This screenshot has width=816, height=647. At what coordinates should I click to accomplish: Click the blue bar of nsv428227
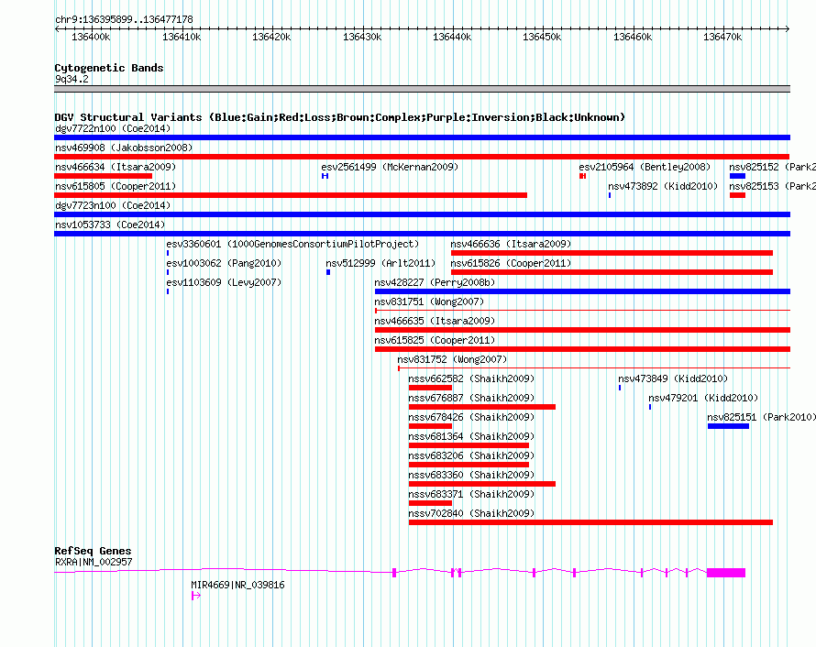pyautogui.click(x=582, y=291)
